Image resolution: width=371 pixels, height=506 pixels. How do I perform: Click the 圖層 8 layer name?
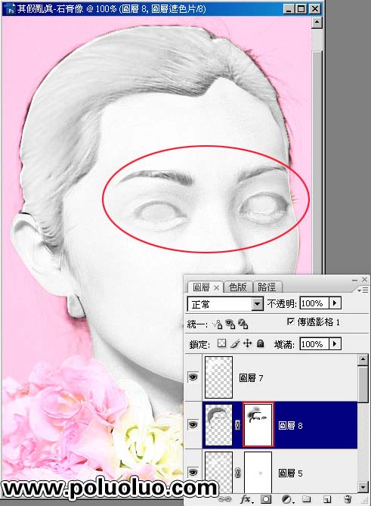click(290, 426)
